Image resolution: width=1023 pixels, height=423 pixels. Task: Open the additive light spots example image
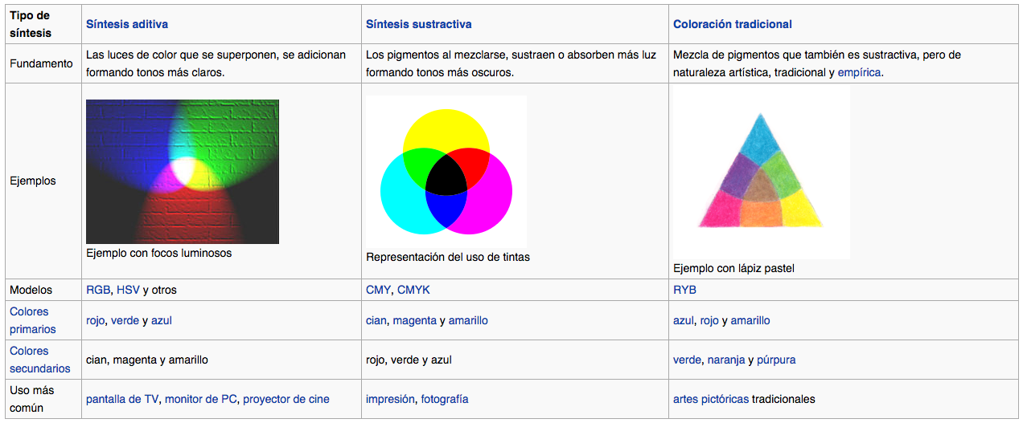183,171
